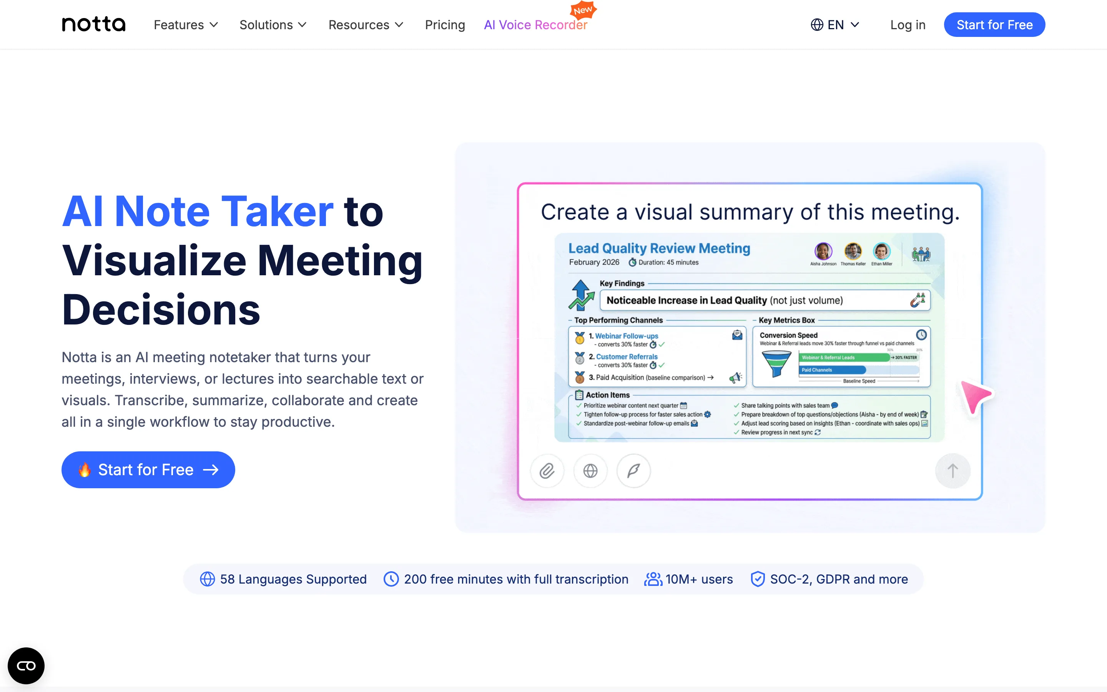Click the '10M+ users' text

[x=699, y=579]
